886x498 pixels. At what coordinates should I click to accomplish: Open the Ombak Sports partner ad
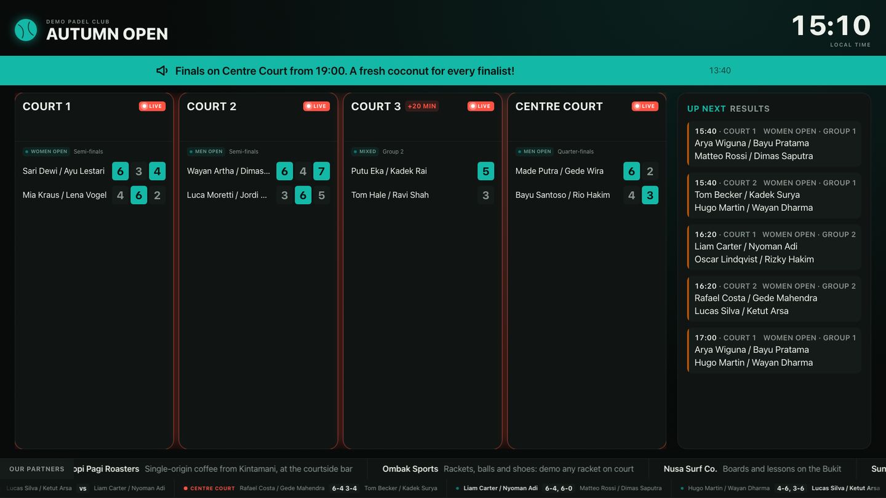pos(508,468)
